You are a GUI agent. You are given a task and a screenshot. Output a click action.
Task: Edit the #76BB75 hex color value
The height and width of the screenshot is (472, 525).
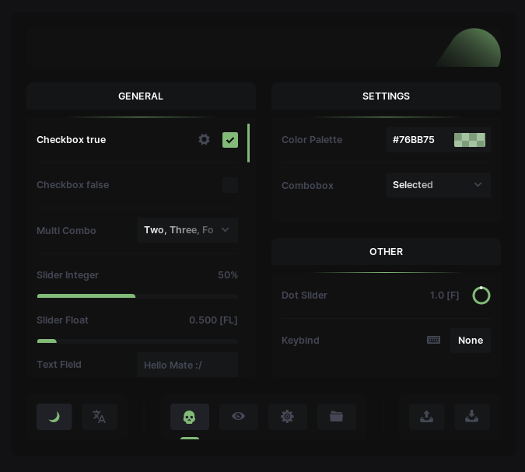pos(414,140)
